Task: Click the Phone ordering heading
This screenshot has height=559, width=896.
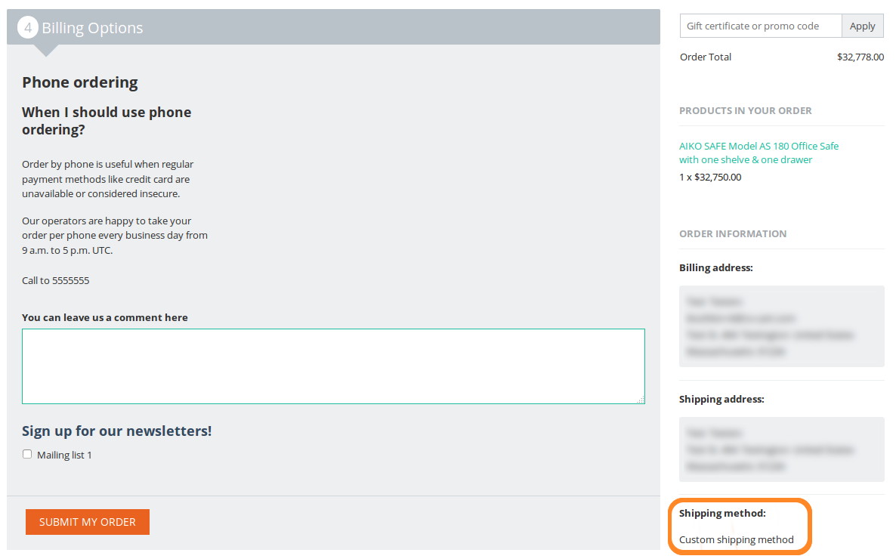Action: [x=80, y=82]
